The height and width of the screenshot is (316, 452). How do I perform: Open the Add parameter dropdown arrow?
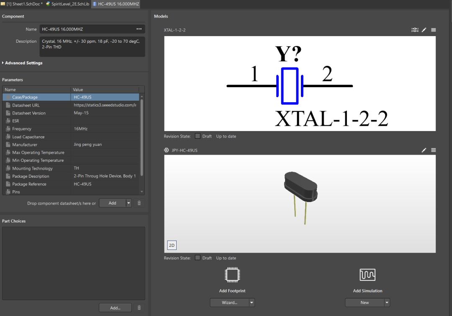point(128,203)
